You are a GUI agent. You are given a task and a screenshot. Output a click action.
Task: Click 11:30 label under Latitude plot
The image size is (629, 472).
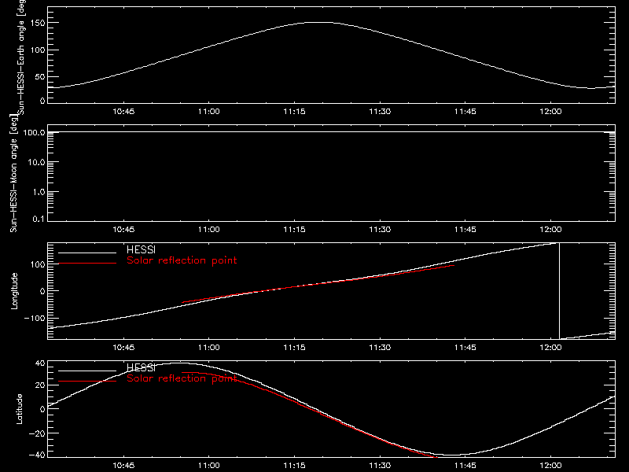click(380, 466)
